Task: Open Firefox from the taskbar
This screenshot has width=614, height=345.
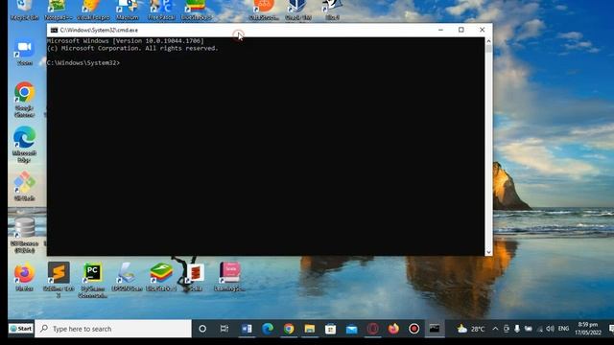Action: [393, 329]
